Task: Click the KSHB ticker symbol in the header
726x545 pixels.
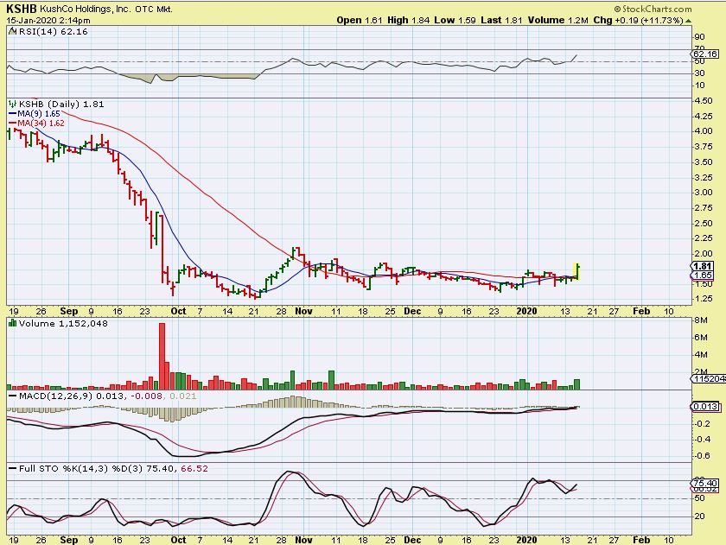Action: click(22, 9)
